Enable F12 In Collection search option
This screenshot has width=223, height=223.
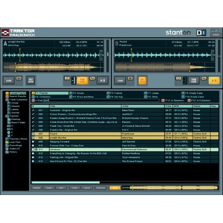click(x=199, y=100)
